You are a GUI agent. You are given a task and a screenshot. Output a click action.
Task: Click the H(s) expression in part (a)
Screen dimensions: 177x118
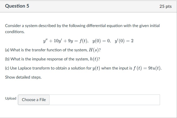94,50
